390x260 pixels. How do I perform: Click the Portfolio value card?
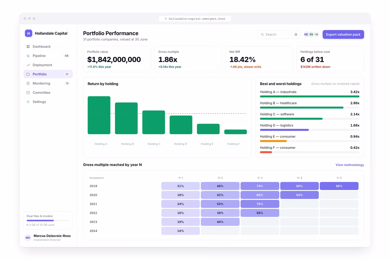pyautogui.click(x=117, y=59)
